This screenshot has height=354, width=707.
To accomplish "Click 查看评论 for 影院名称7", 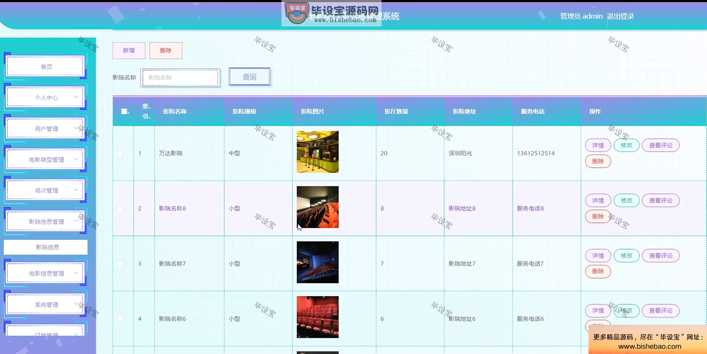I will (x=661, y=256).
